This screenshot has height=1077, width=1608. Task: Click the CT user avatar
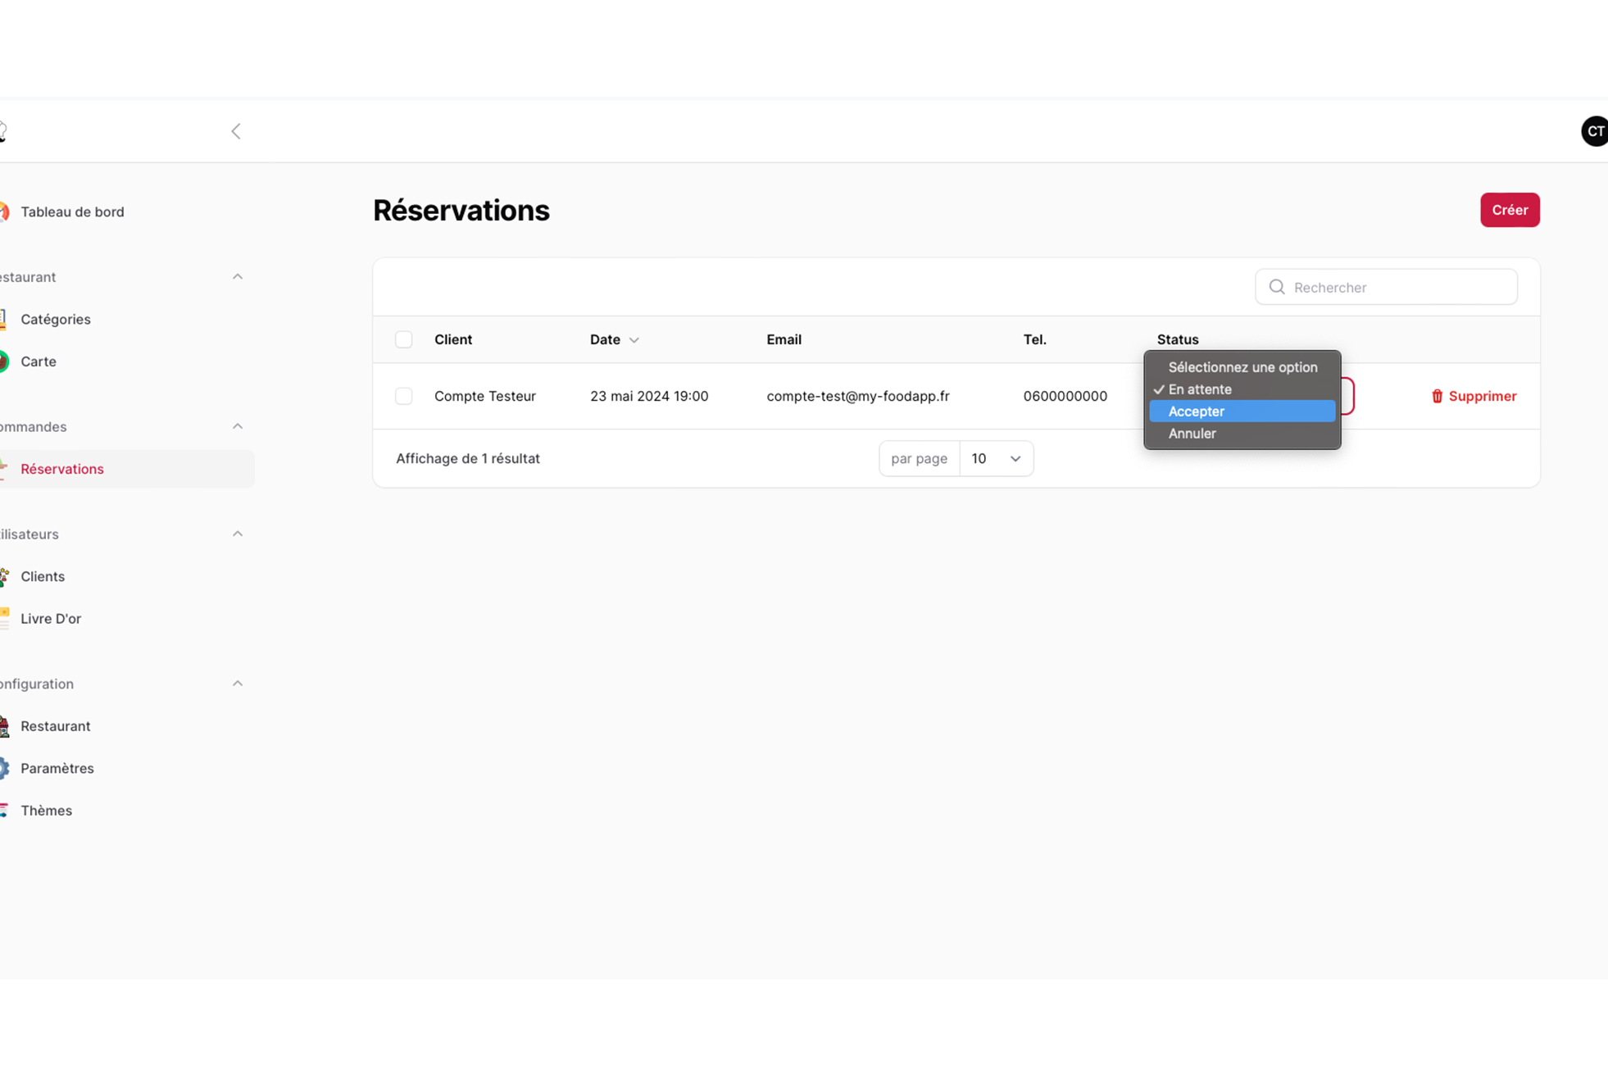click(x=1594, y=131)
